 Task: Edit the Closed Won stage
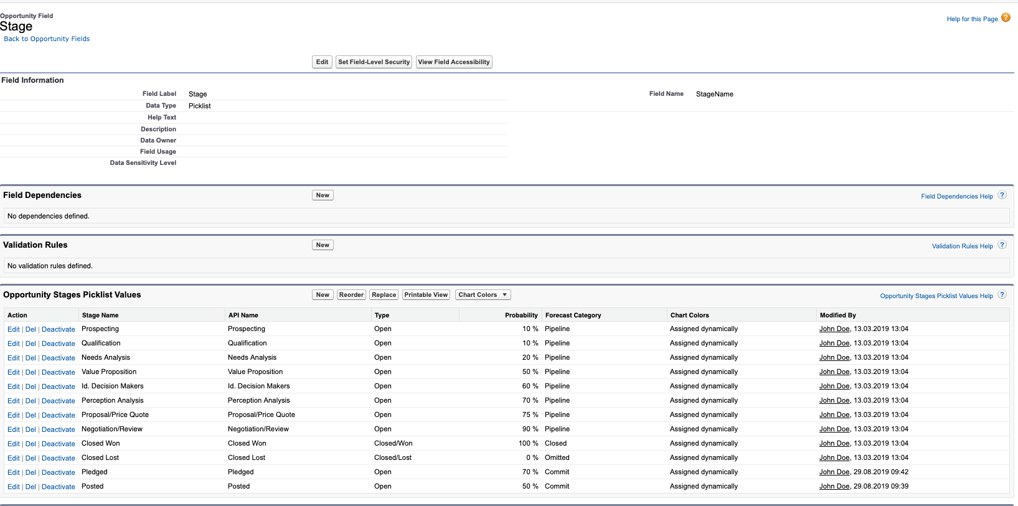click(x=14, y=444)
